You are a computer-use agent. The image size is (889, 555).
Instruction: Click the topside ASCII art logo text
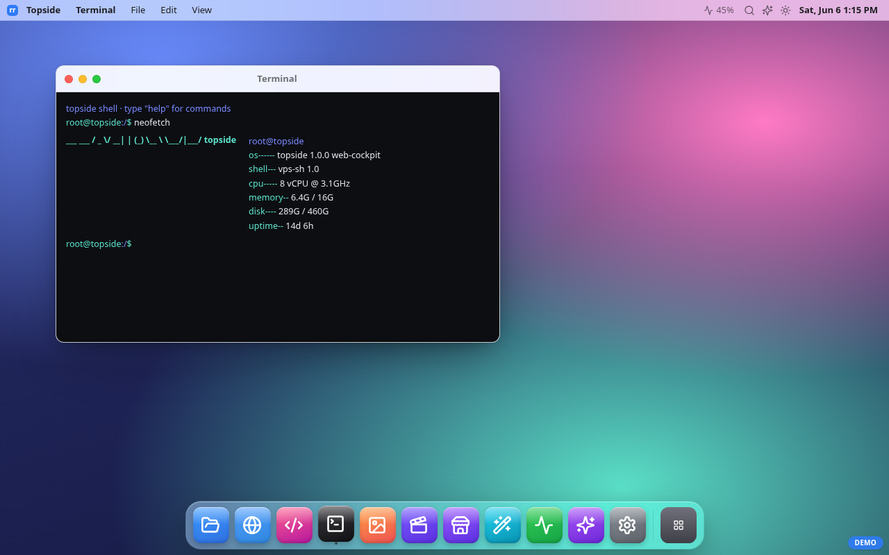pos(151,139)
